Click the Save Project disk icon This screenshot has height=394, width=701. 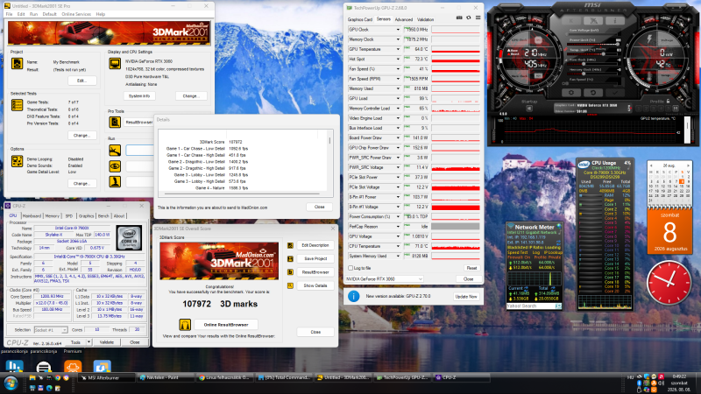pos(290,259)
